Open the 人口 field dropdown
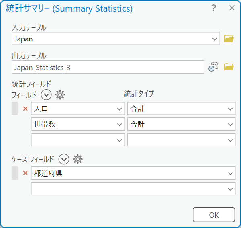The height and width of the screenshot is (228, 241). click(78, 109)
